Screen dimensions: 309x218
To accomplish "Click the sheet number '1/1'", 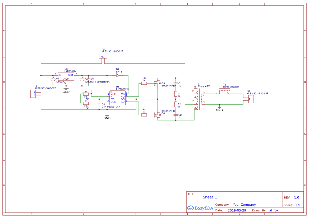I will [x=298, y=205].
